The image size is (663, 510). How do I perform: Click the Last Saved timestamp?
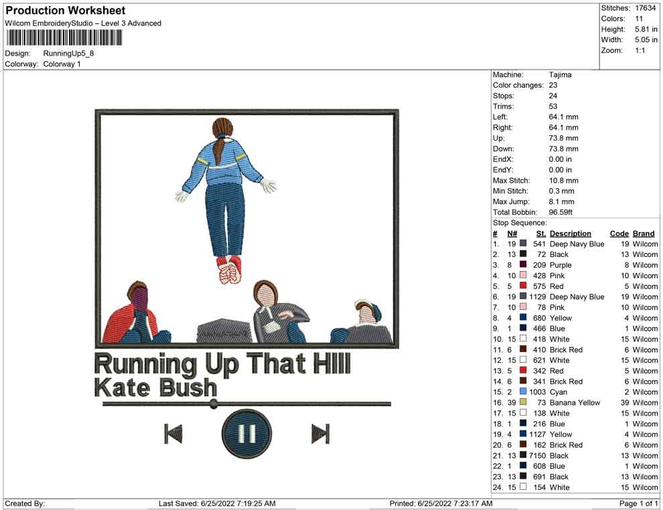tap(217, 503)
